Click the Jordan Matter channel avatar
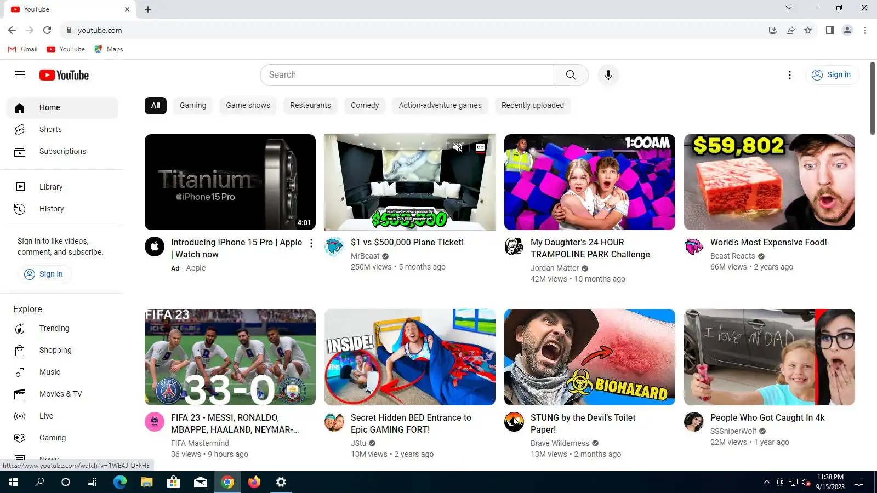The height and width of the screenshot is (493, 877). [x=514, y=246]
